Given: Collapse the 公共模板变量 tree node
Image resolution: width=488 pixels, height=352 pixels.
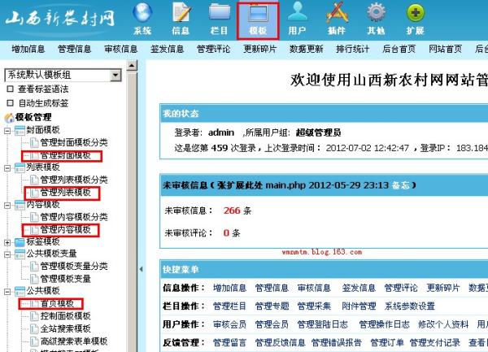Looking at the screenshot, I should click(7, 254).
